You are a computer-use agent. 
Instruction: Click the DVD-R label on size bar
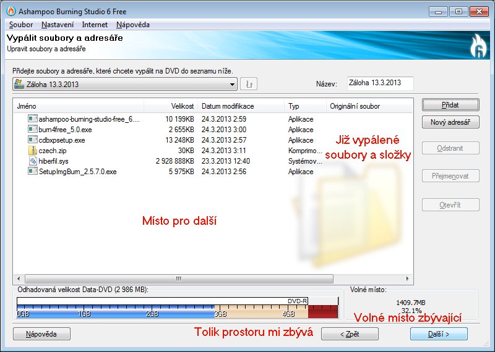(x=297, y=301)
